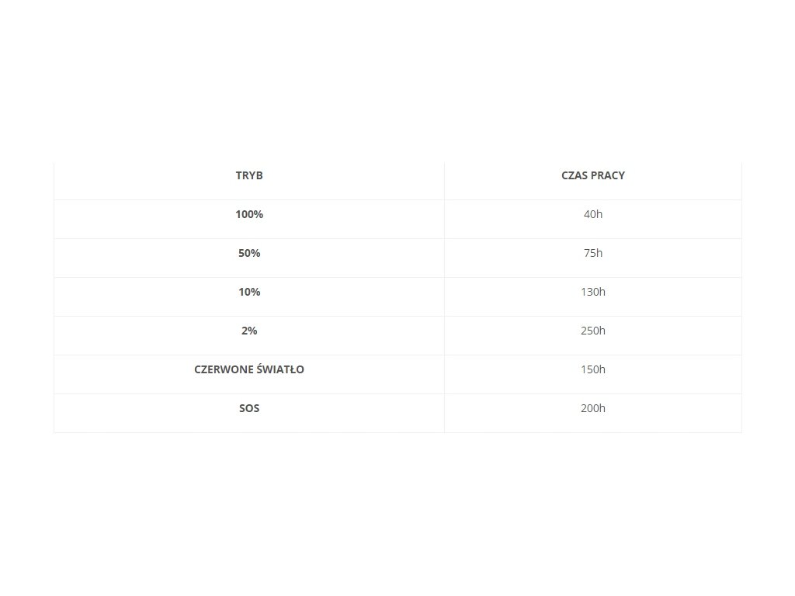This screenshot has height=596, width=795.
Task: Select the 100% mode cell
Action: [x=249, y=214]
